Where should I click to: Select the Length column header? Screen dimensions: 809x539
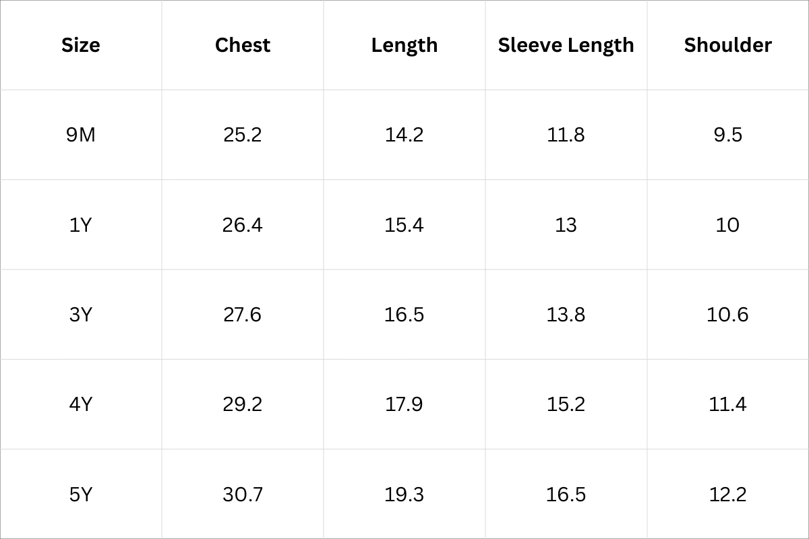click(404, 45)
